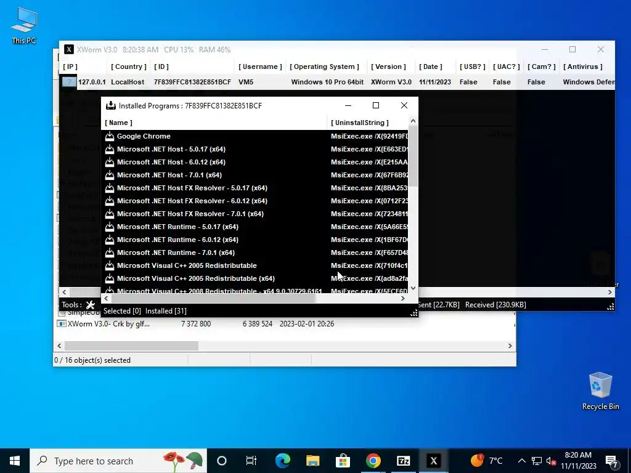The height and width of the screenshot is (473, 631).
Task: Click the horizontal scroll right arrow in Installed Programs
Action: tap(403, 299)
